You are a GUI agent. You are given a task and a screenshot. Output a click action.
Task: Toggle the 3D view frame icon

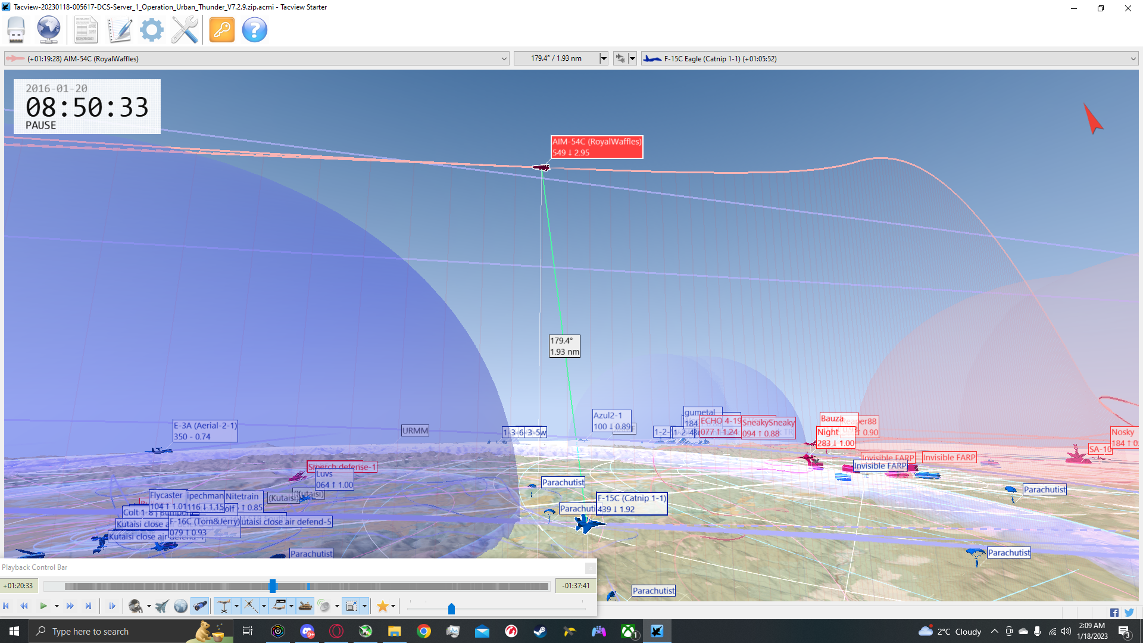tap(352, 606)
